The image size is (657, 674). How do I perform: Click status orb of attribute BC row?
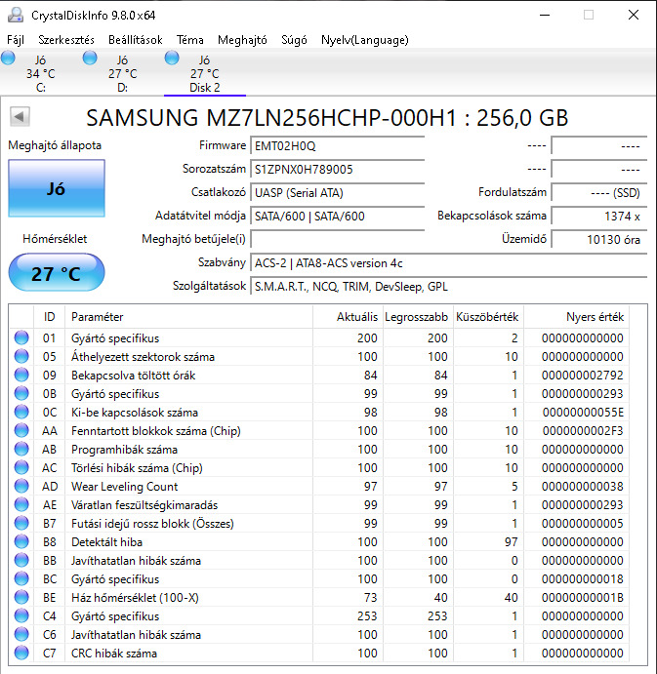pos(21,578)
